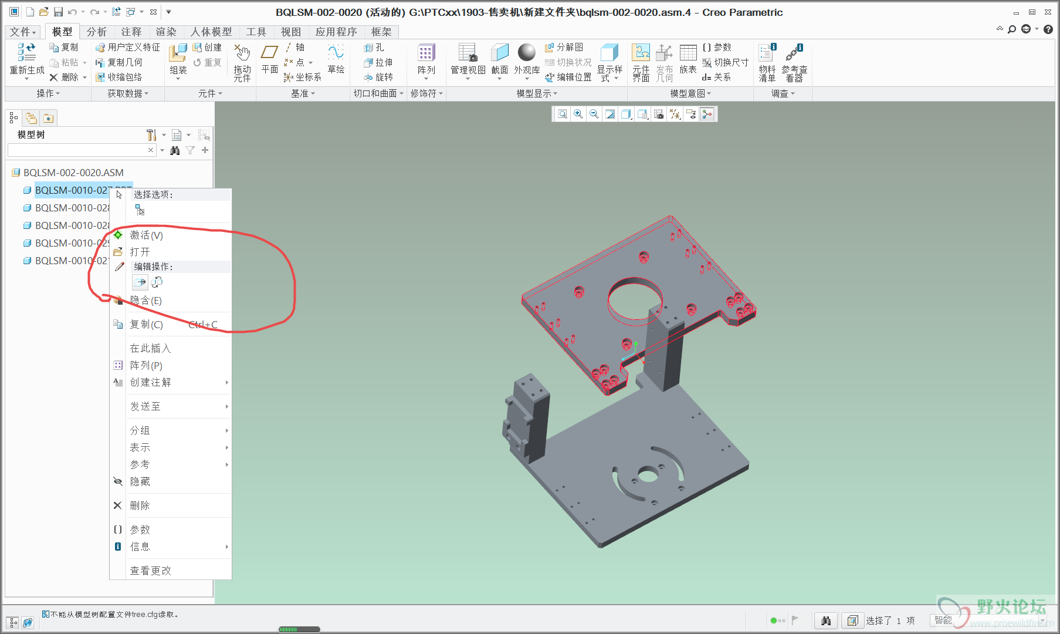This screenshot has width=1060, height=634.
Task: Click the Refit view icon in graphics toolbar
Action: point(562,114)
